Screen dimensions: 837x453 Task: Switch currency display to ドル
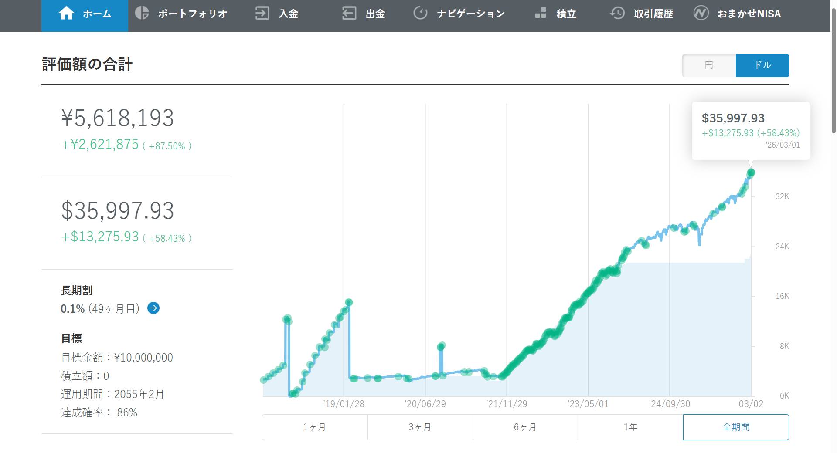coord(762,65)
